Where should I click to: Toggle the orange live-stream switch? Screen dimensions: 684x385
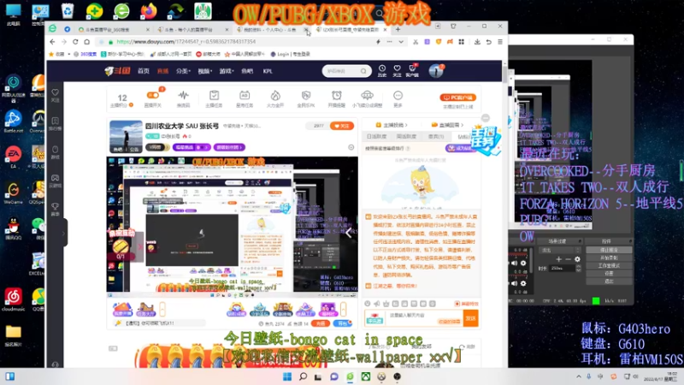(153, 95)
